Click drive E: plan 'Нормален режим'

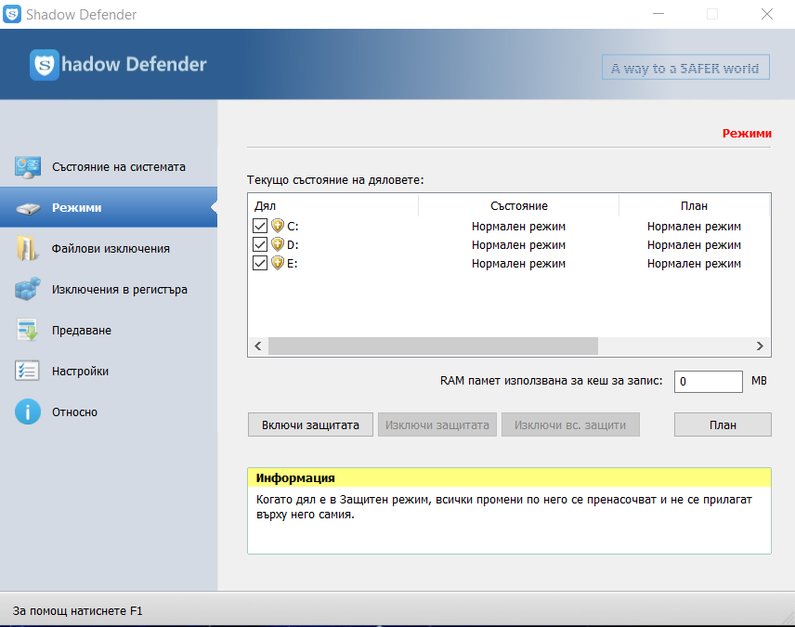pyautogui.click(x=694, y=264)
